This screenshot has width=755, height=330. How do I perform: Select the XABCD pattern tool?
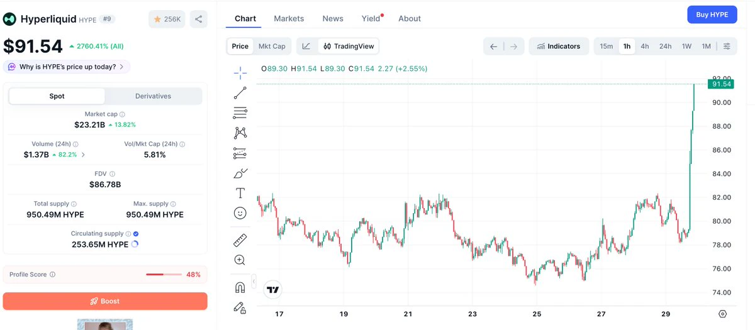[240, 133]
